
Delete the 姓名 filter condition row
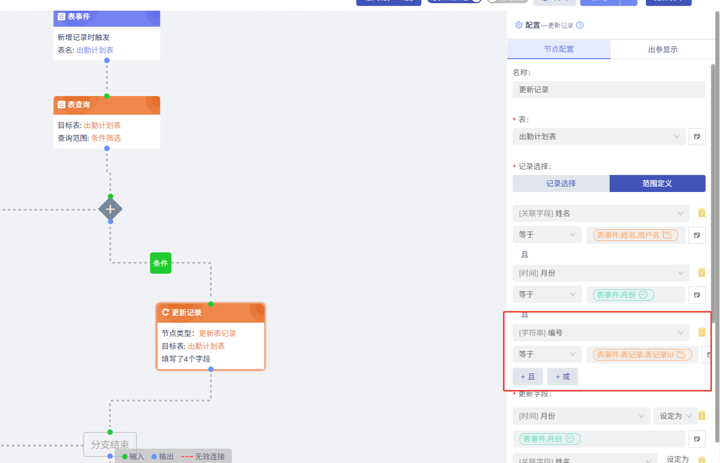click(x=702, y=213)
